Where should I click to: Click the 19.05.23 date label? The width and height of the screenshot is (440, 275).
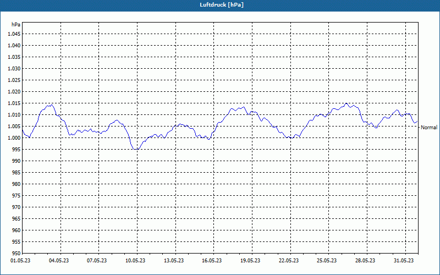pyautogui.click(x=250, y=261)
